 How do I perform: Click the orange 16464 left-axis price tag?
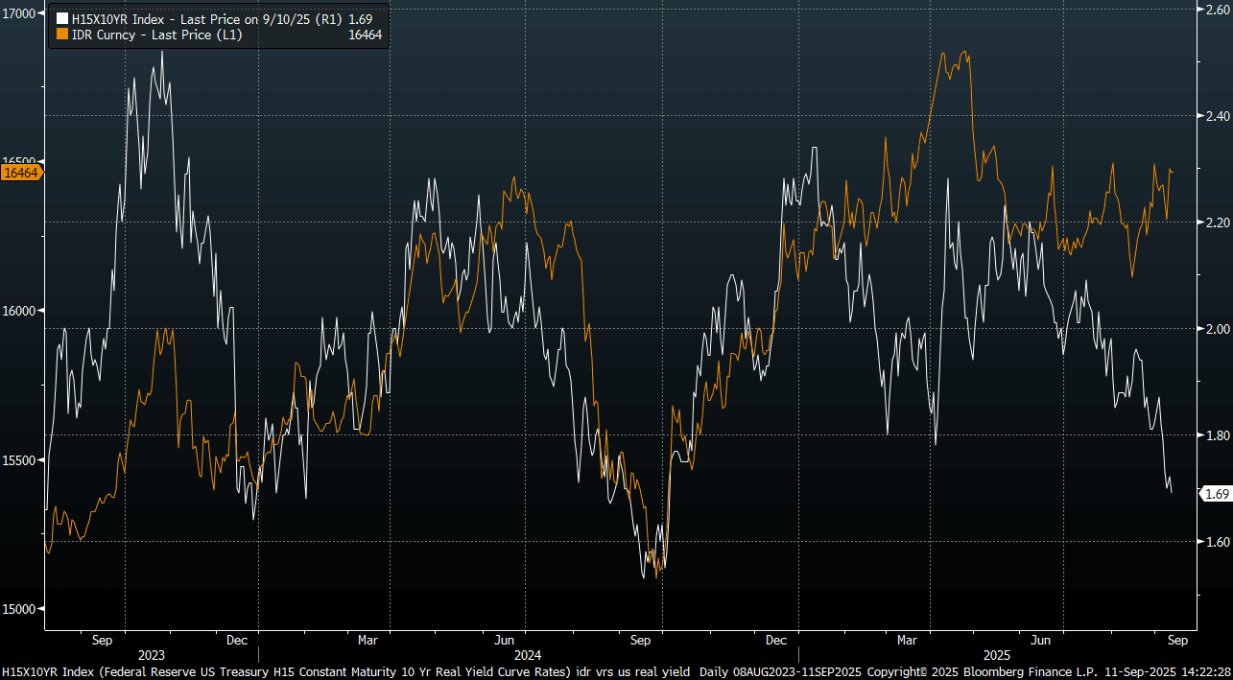pyautogui.click(x=21, y=173)
